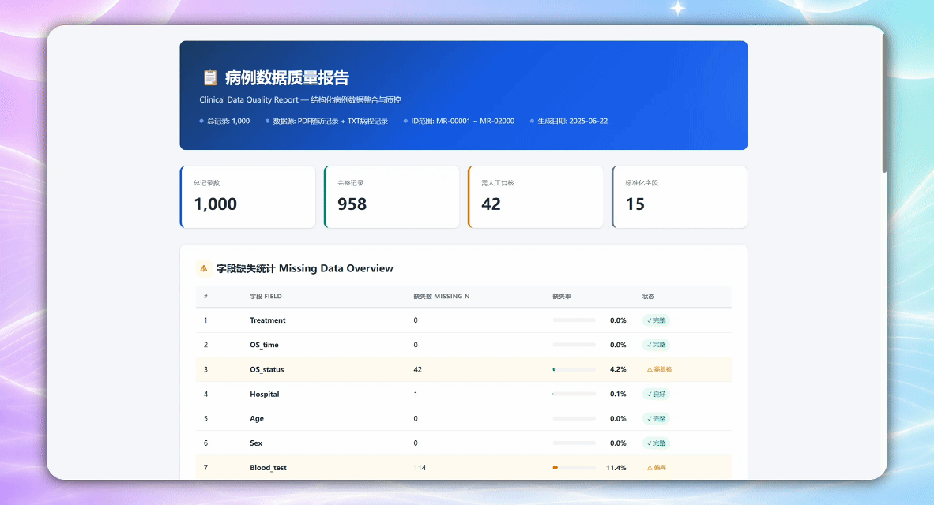Image resolution: width=934 pixels, height=505 pixels.
Task: Click the clipboard icon beside the report title
Action: (x=209, y=77)
